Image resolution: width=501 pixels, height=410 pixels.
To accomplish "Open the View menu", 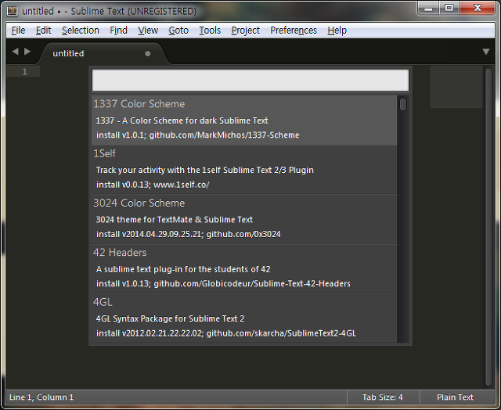I will [148, 31].
